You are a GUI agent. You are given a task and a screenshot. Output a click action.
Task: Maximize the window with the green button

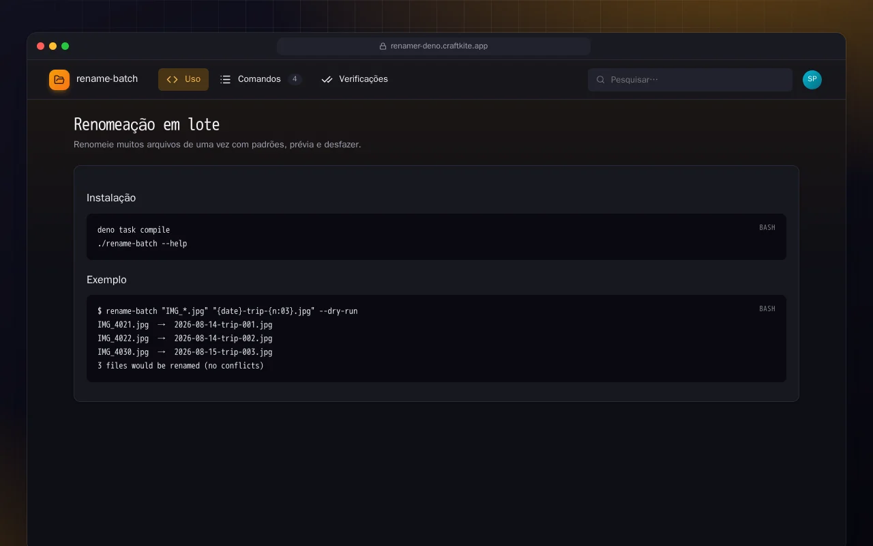[x=65, y=46]
